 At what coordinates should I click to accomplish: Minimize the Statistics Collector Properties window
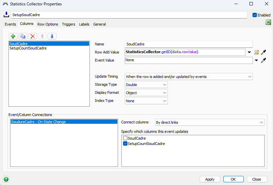pyautogui.click(x=236, y=4)
